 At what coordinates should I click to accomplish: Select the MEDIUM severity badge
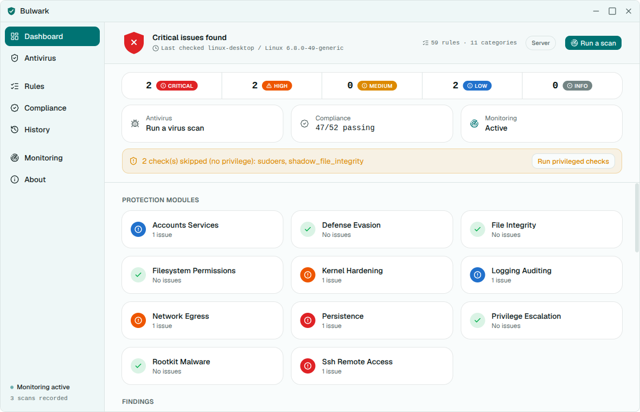click(377, 86)
